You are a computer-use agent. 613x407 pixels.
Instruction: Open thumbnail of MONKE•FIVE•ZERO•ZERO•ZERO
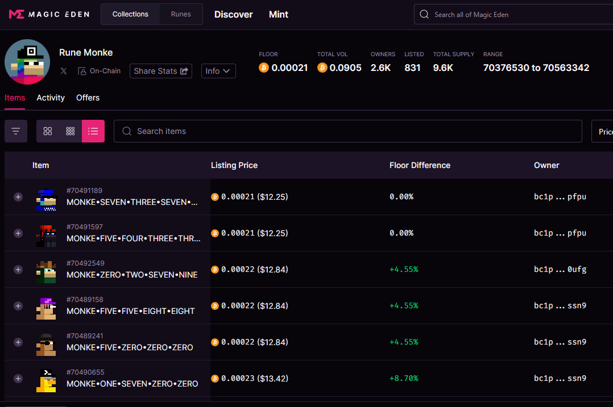pos(46,345)
